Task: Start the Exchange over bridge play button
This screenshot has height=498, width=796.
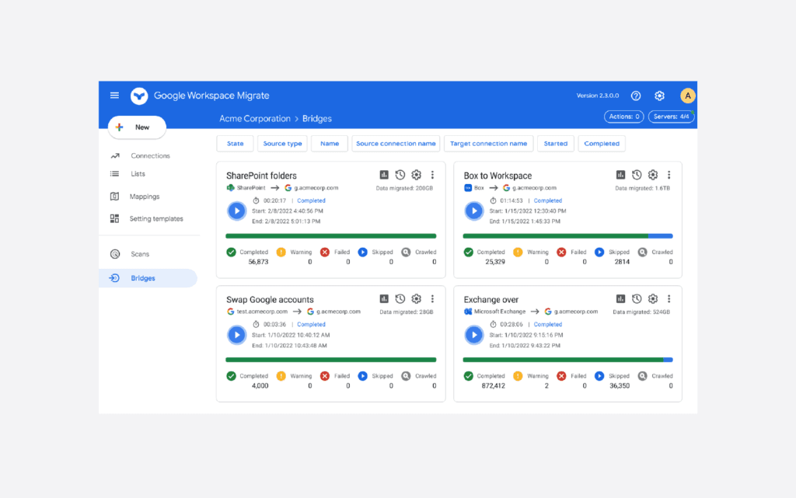Action: coord(474,335)
